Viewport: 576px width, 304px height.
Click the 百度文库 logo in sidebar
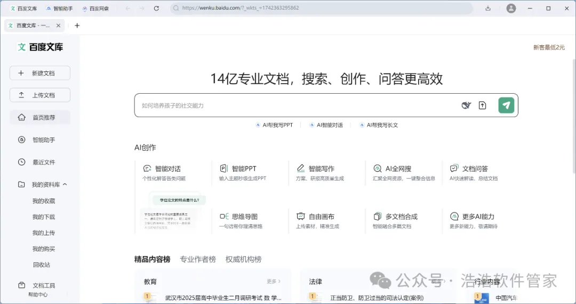click(x=41, y=47)
